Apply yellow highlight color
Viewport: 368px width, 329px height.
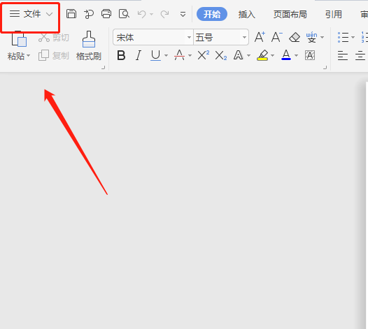pyautogui.click(x=262, y=55)
